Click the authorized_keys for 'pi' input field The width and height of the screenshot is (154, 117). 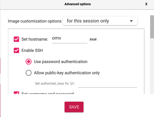(x=108, y=84)
